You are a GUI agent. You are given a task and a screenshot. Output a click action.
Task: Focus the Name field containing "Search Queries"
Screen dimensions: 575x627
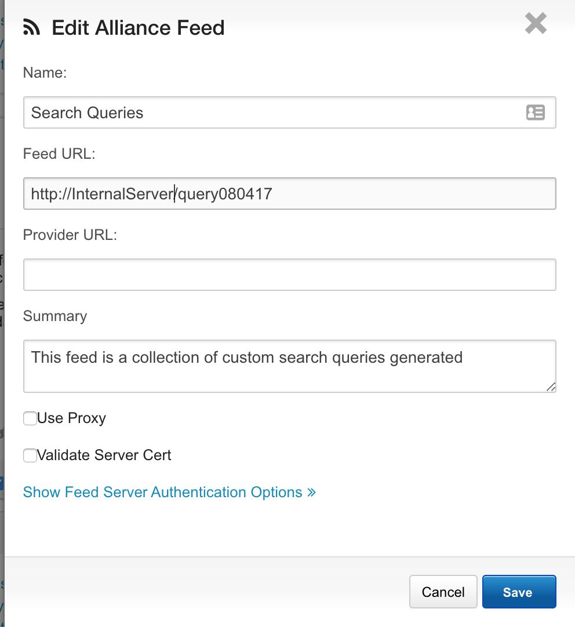(272, 112)
